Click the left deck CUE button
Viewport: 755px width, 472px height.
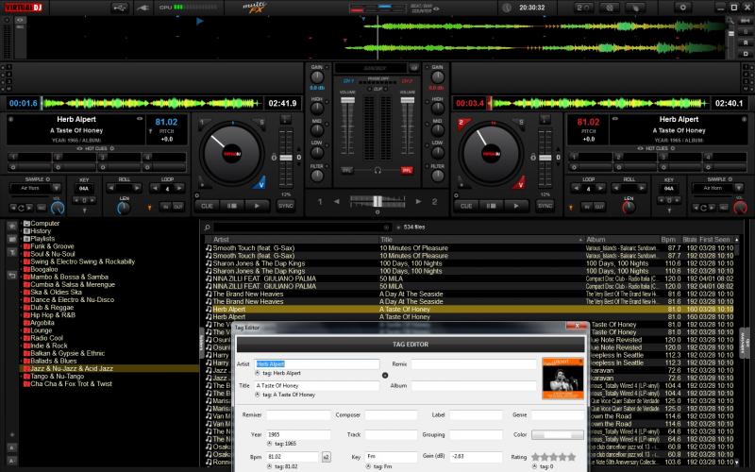point(207,206)
